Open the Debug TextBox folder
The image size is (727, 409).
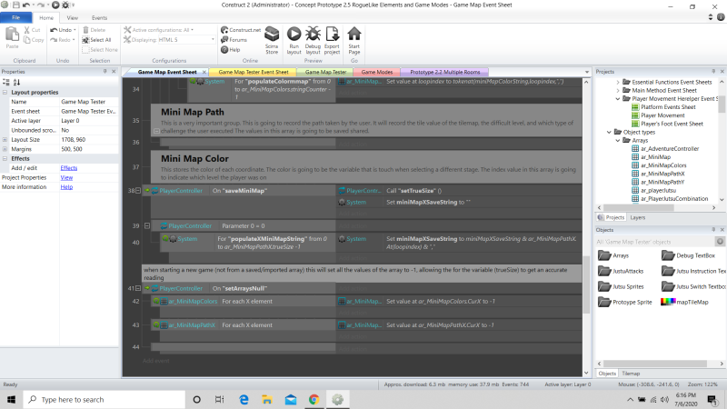[668, 255]
